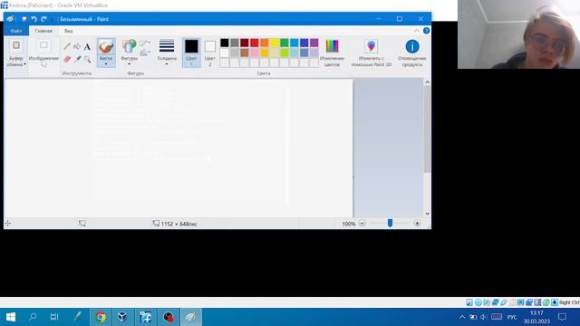
Task: Select the Pencil tool
Action: (66, 46)
